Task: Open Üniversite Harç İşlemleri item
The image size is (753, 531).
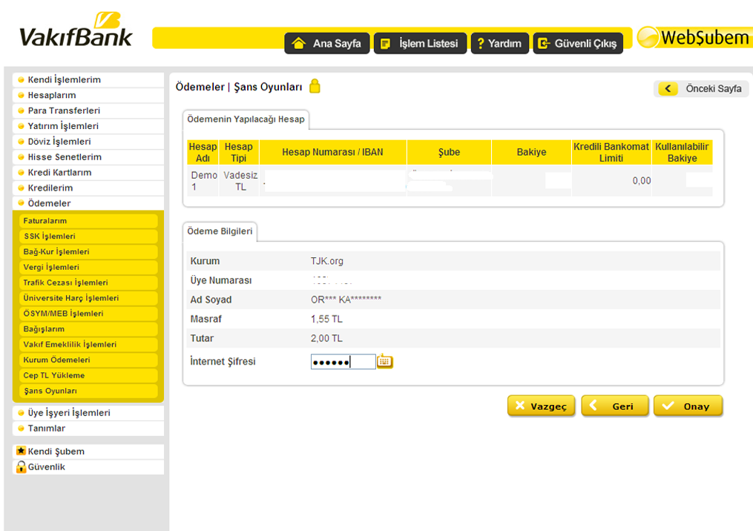Action: (x=88, y=297)
